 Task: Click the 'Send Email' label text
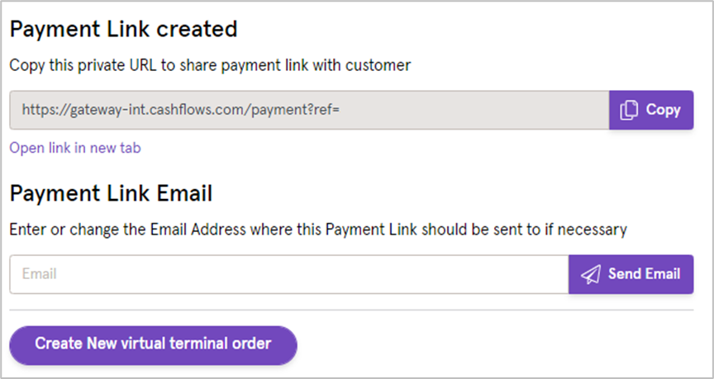(x=644, y=274)
